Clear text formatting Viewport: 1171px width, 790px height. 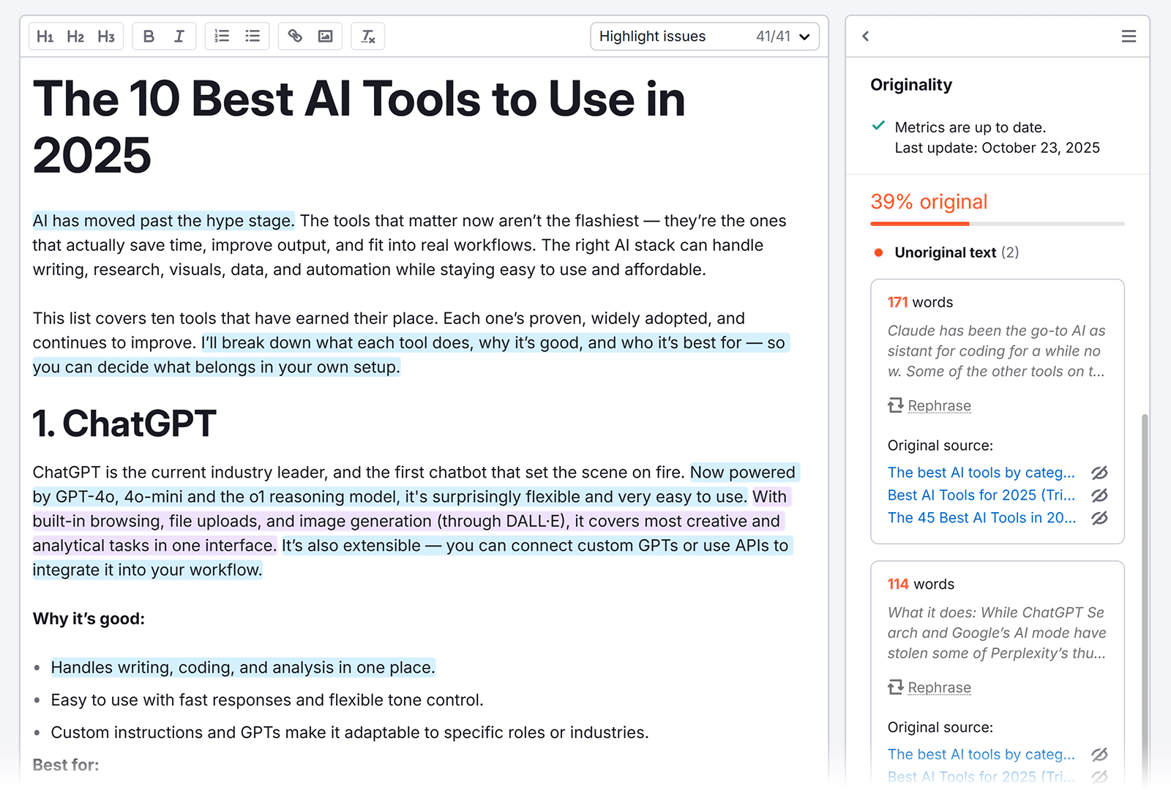367,36
